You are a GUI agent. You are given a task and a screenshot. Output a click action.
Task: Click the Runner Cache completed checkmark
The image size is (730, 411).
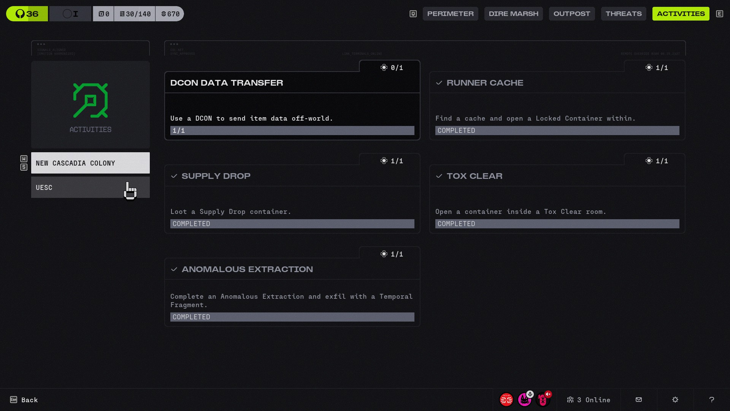tap(439, 83)
